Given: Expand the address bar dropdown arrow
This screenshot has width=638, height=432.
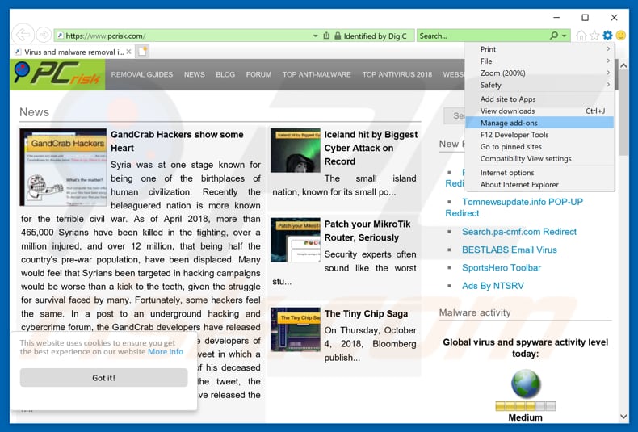Looking at the screenshot, I should click(315, 36).
